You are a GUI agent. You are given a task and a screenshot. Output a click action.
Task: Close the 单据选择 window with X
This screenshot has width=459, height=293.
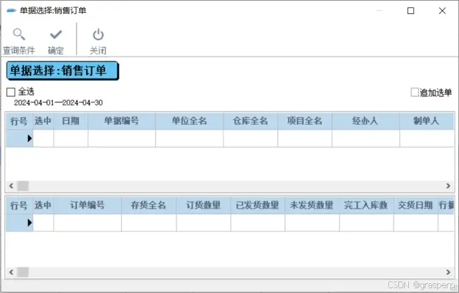442,11
